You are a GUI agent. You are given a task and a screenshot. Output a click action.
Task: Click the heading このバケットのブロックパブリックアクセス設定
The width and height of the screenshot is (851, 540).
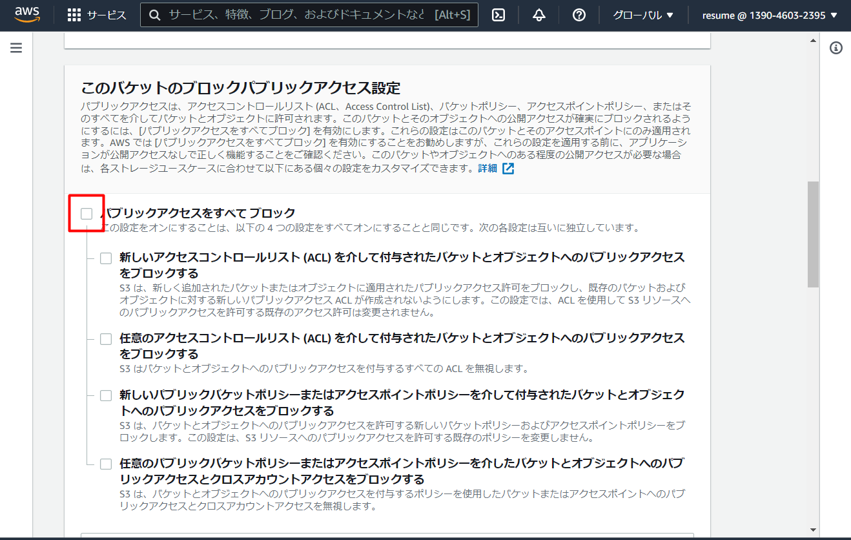(x=241, y=88)
